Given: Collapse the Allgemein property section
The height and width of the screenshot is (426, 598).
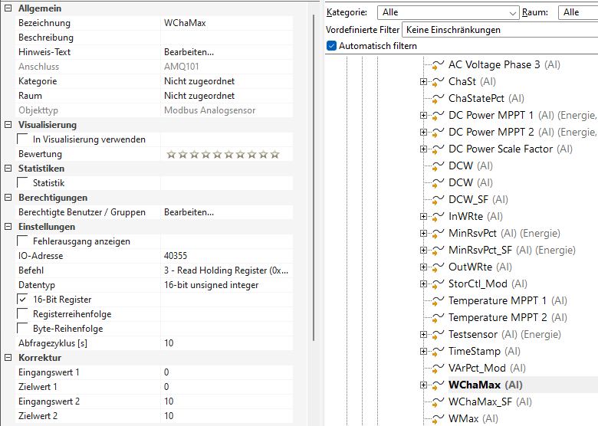Looking at the screenshot, I should [8, 8].
